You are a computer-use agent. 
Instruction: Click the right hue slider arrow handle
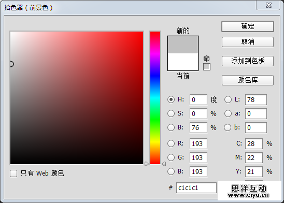tap(164, 164)
